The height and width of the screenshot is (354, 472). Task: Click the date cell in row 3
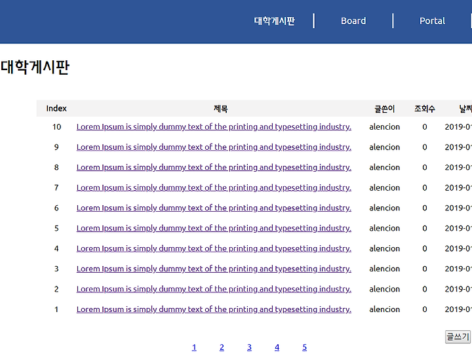[x=458, y=269]
